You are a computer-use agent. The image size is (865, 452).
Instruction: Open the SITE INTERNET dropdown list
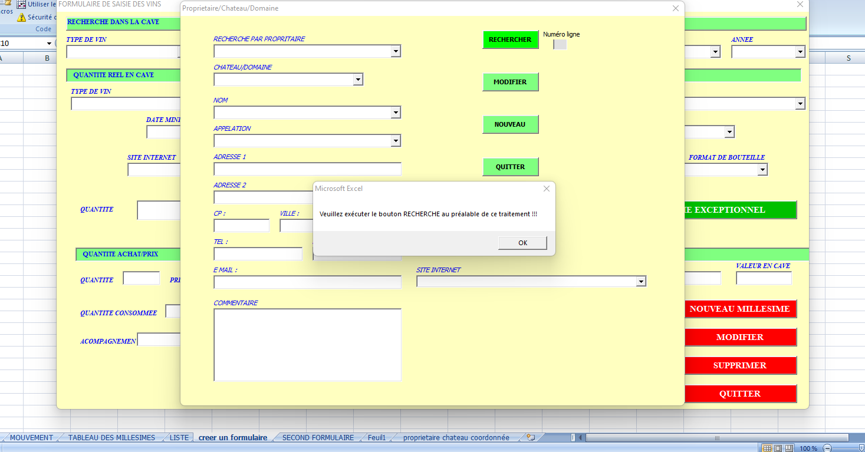(641, 282)
